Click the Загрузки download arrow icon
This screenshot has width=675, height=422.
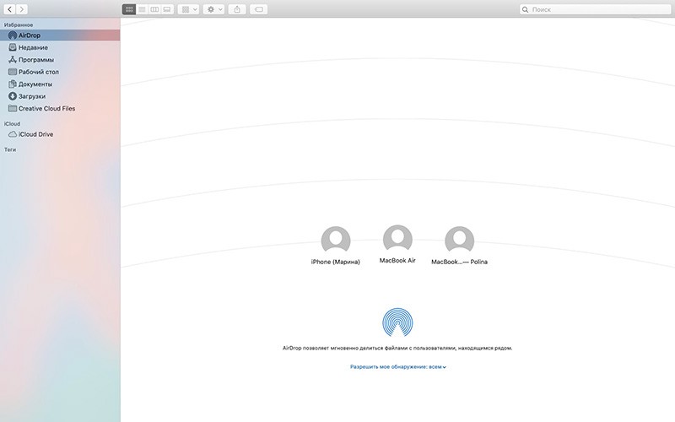[13, 96]
